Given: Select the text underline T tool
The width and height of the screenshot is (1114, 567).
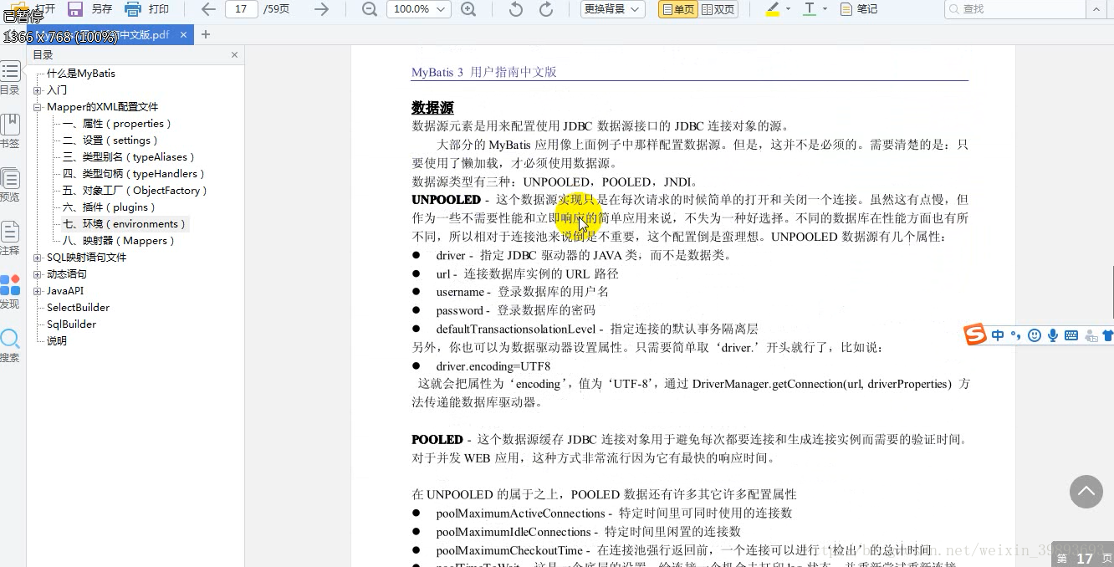Looking at the screenshot, I should pos(809,9).
